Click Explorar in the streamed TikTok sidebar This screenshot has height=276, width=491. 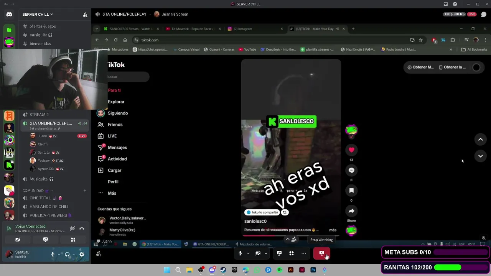(x=116, y=102)
